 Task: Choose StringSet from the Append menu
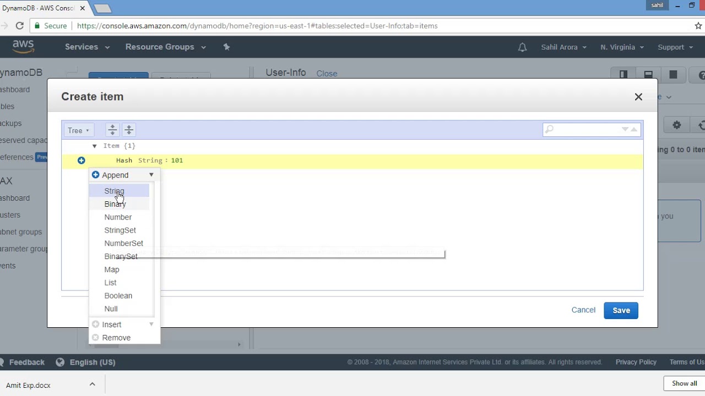[x=120, y=230]
